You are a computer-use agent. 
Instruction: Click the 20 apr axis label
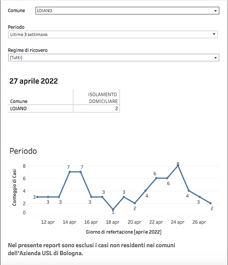[135, 222]
